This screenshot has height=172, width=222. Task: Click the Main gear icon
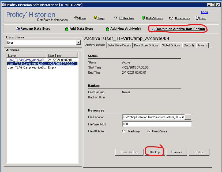coord(76,18)
